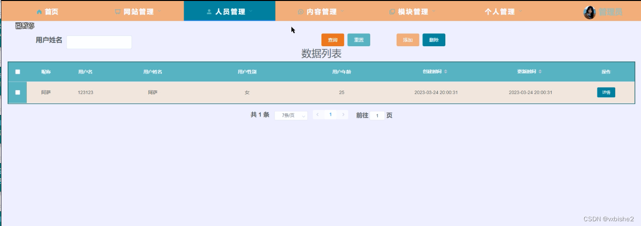Click the 用户名 column header
The image size is (641, 226).
85,72
